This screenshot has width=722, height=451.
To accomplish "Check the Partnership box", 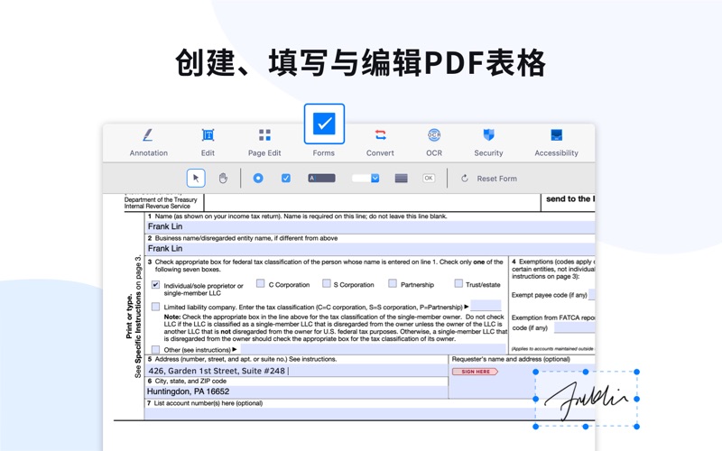I will (x=393, y=283).
